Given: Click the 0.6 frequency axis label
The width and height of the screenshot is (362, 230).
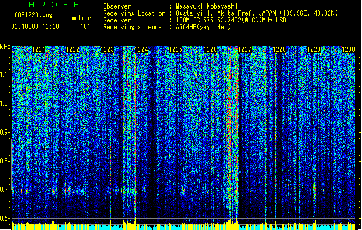Looking at the screenshot, I should click(5, 218).
